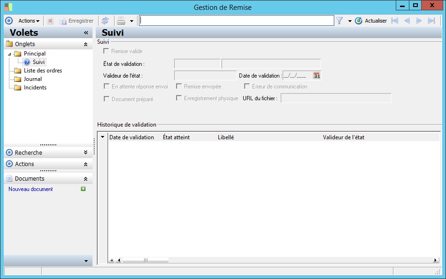Click the Onglets section folder icon
The width and height of the screenshot is (446, 279).
pos(9,44)
